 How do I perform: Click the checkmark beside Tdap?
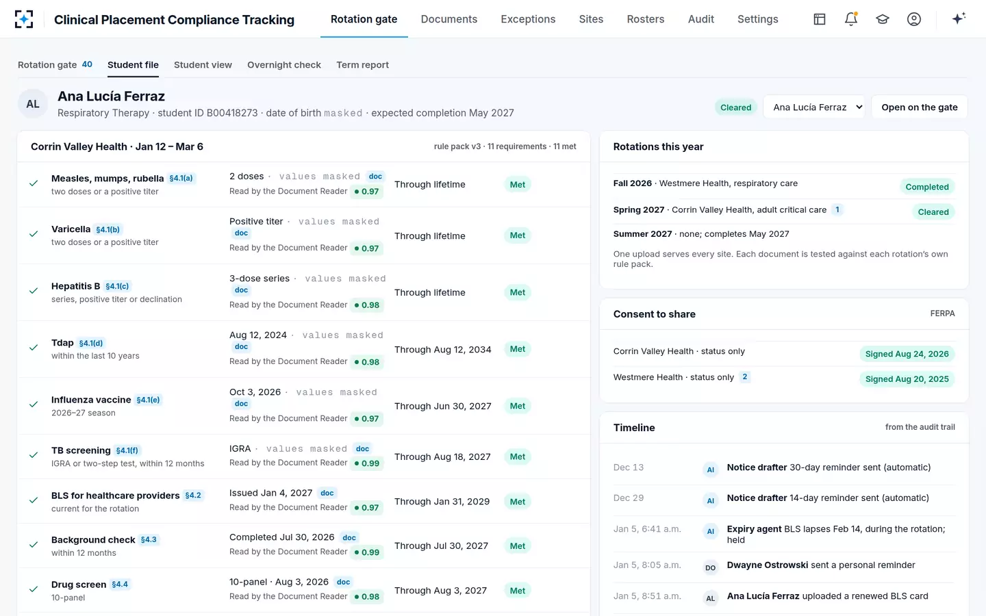point(34,348)
